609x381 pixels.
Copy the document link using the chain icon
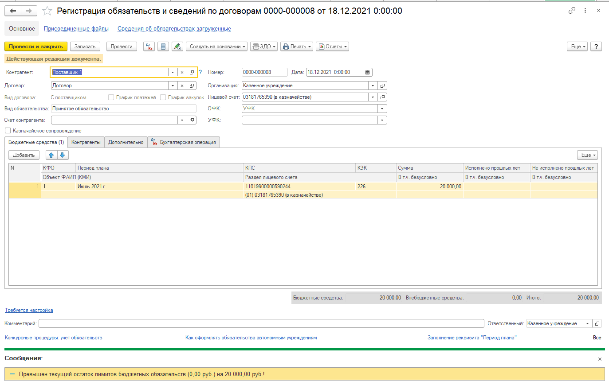click(572, 11)
